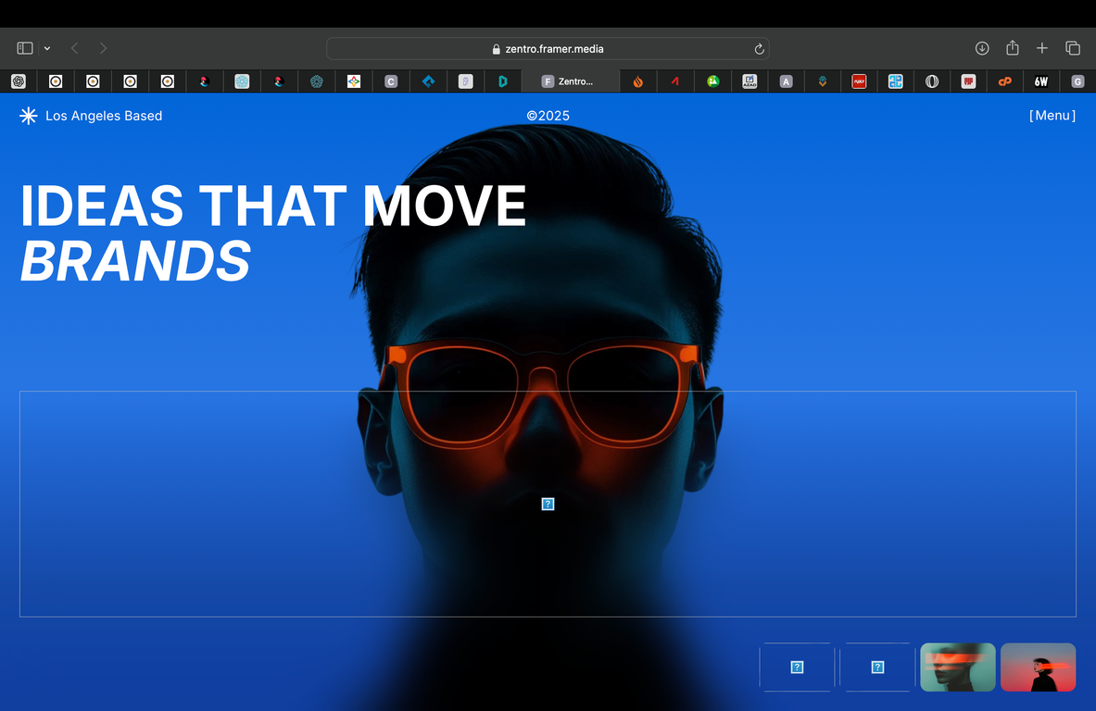Select the teal blurred face thumbnail
Screen dimensions: 1096x711
pyautogui.click(x=958, y=667)
